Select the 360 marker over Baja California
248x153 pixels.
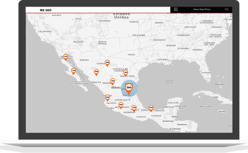[66, 57]
